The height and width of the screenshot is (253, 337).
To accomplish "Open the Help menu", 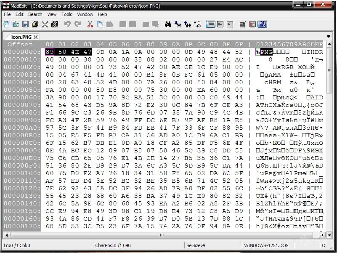I will click(103, 14).
